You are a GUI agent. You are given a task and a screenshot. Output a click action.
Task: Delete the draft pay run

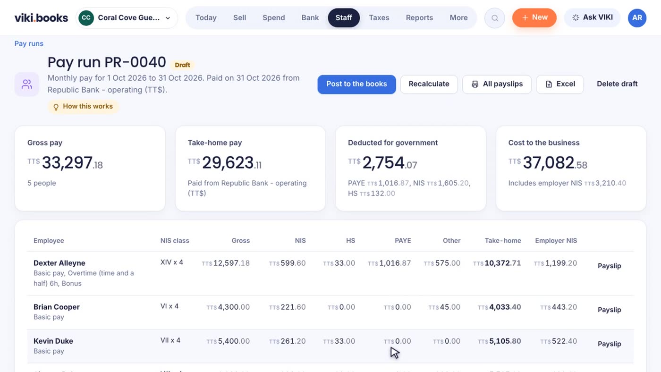(617, 84)
